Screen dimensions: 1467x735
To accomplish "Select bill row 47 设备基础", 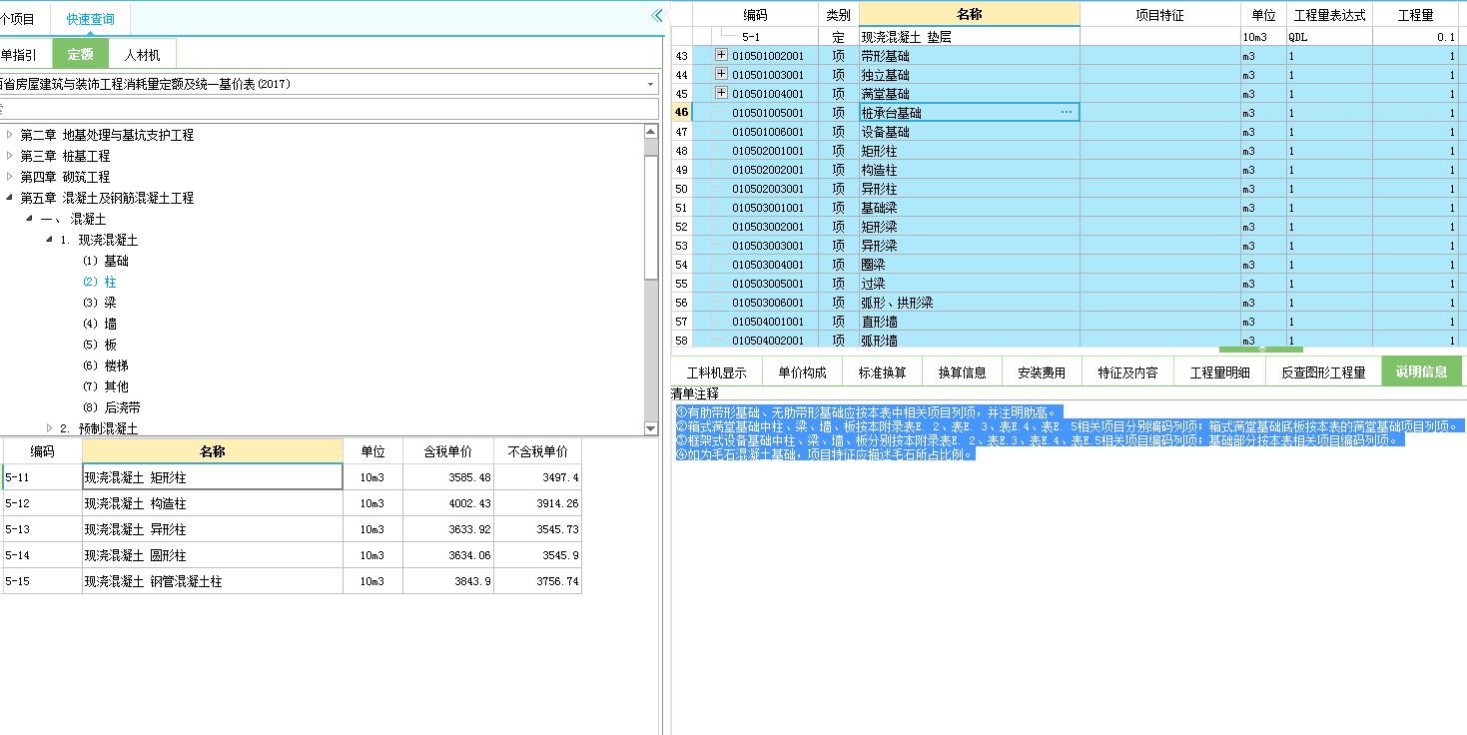I will point(1065,132).
